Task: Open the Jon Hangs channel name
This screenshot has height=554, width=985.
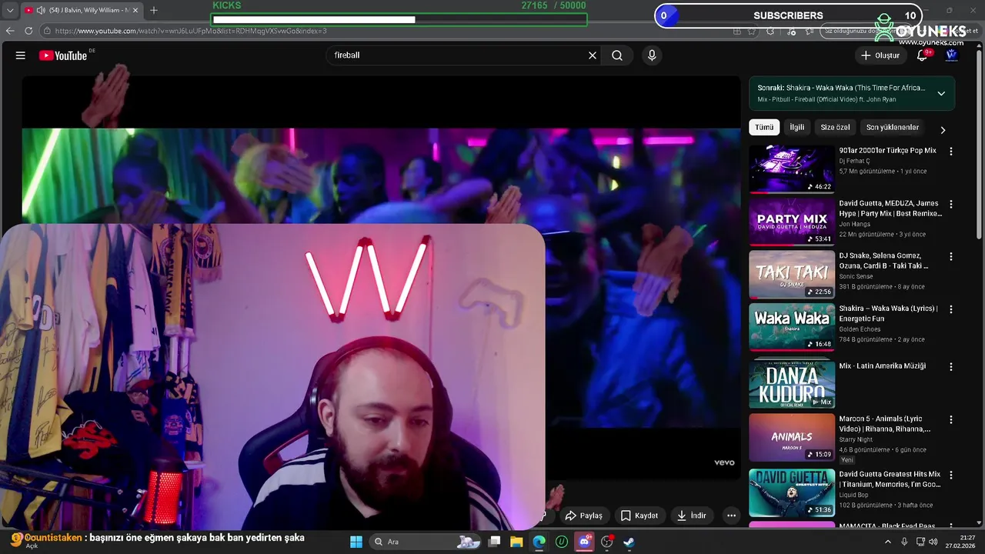Action: [854, 224]
